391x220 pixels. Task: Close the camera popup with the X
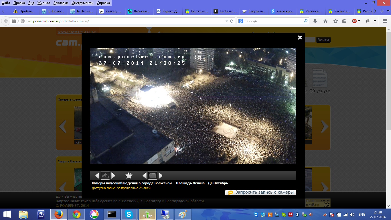(x=300, y=38)
